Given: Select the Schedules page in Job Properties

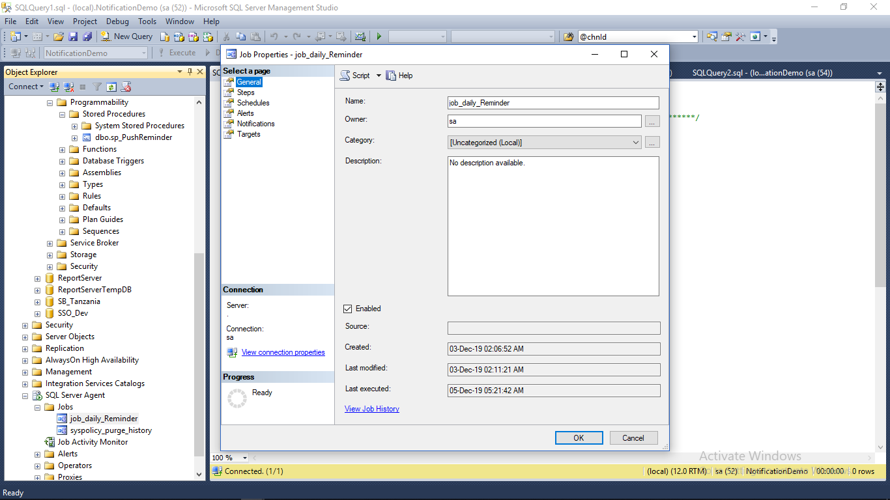Looking at the screenshot, I should coord(253,103).
